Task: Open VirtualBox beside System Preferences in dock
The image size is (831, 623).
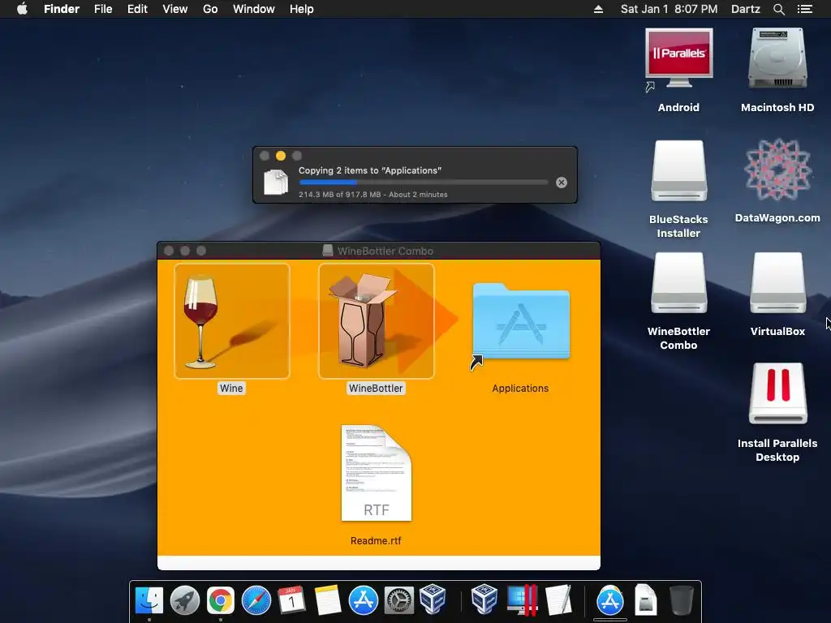Action: click(x=433, y=599)
